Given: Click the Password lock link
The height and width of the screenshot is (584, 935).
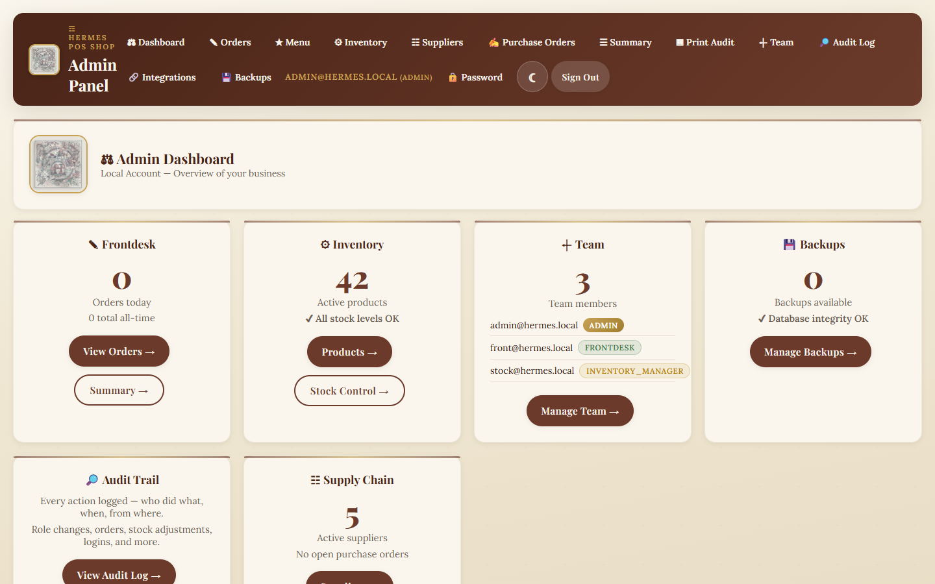Looking at the screenshot, I should coord(475,77).
